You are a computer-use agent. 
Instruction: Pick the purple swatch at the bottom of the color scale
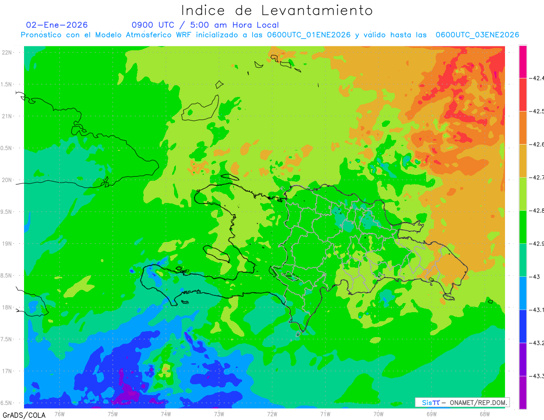click(x=523, y=392)
